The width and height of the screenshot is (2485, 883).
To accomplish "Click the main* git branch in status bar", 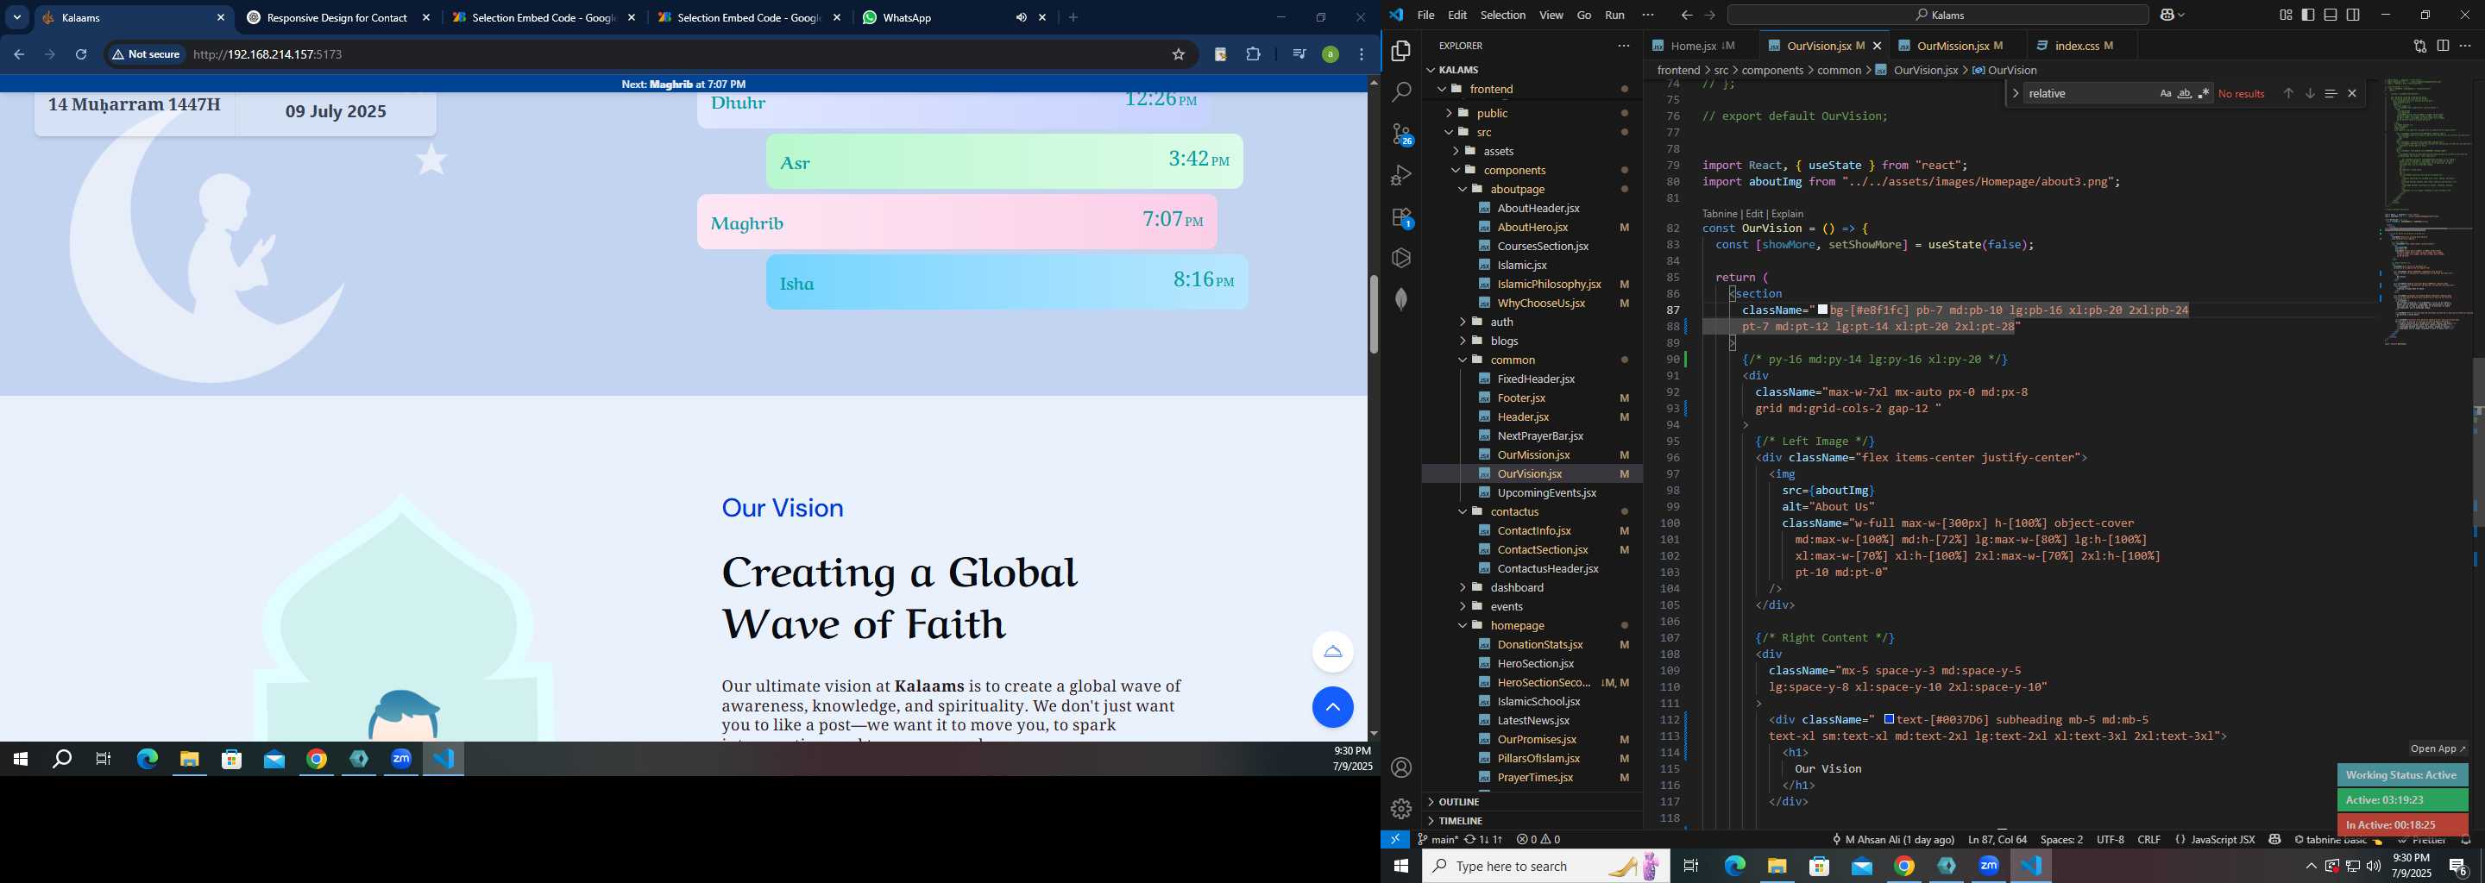I will [1438, 840].
